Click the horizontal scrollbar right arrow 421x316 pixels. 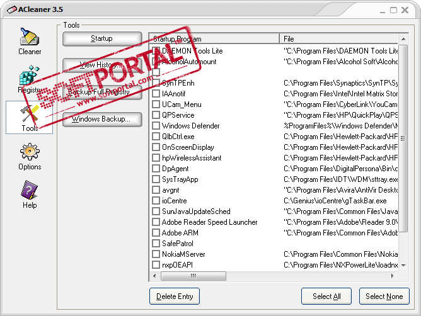point(393,276)
